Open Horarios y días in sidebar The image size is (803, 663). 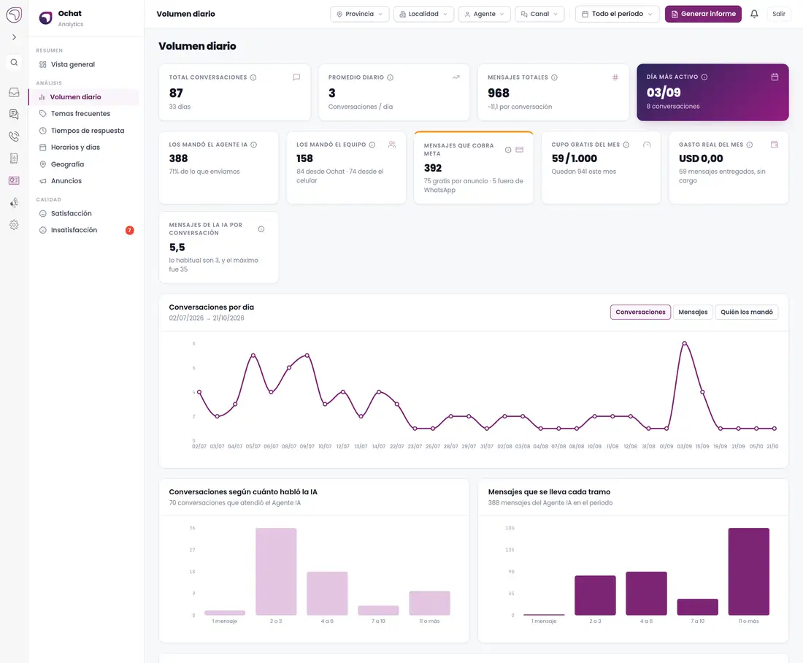click(83, 147)
